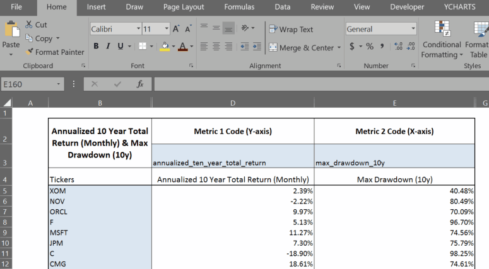The width and height of the screenshot is (489, 269).
Task: Click the Orientation text rotate icon
Action: tap(245, 28)
